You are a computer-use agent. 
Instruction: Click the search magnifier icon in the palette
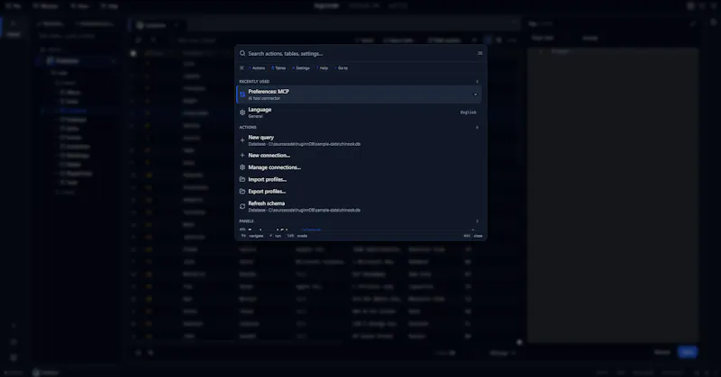(x=242, y=54)
